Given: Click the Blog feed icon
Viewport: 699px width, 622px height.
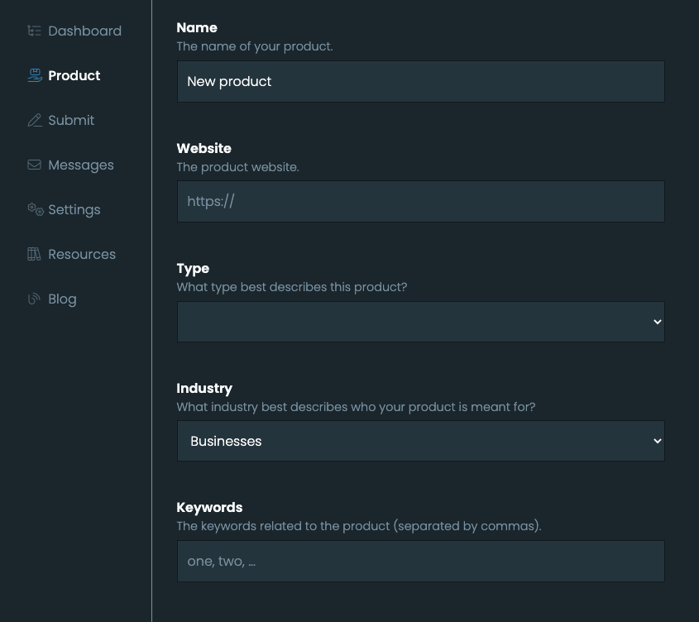Looking at the screenshot, I should click(34, 299).
